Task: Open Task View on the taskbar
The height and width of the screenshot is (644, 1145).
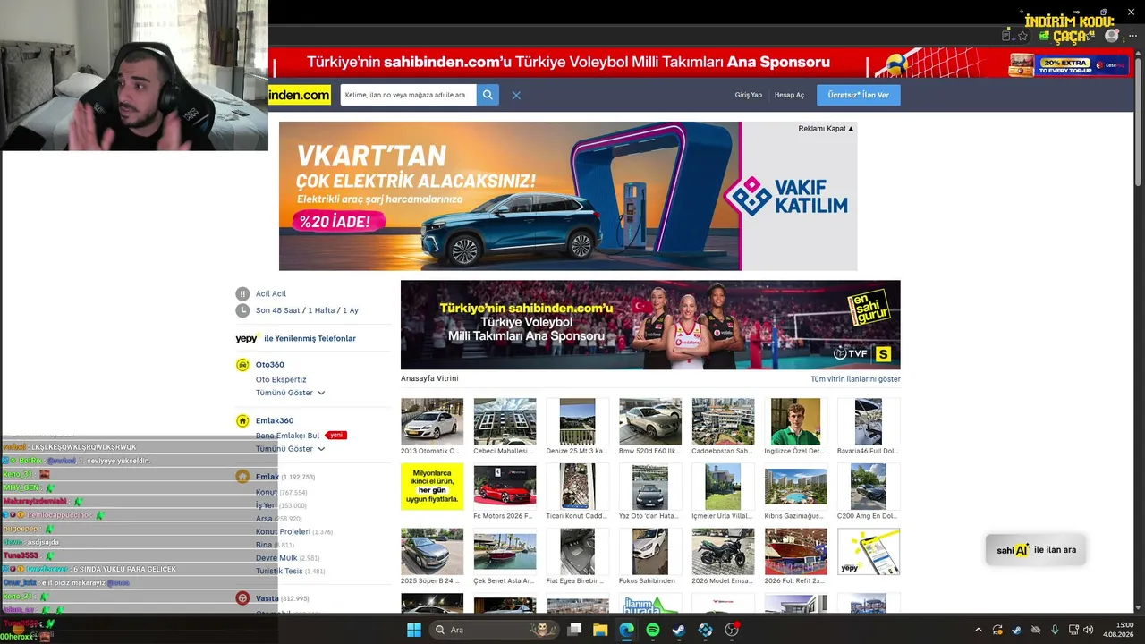Action: pyautogui.click(x=575, y=630)
